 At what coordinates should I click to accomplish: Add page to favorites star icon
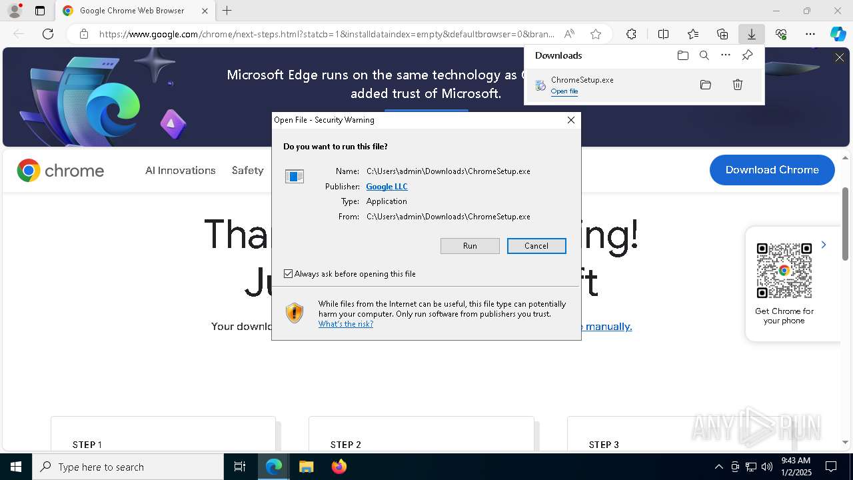tap(596, 34)
